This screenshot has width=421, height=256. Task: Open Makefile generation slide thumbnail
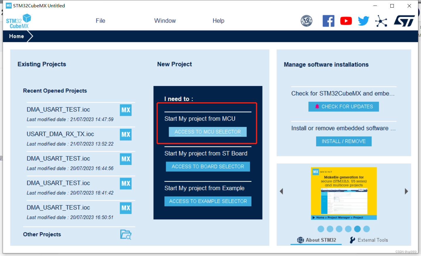pos(344,193)
